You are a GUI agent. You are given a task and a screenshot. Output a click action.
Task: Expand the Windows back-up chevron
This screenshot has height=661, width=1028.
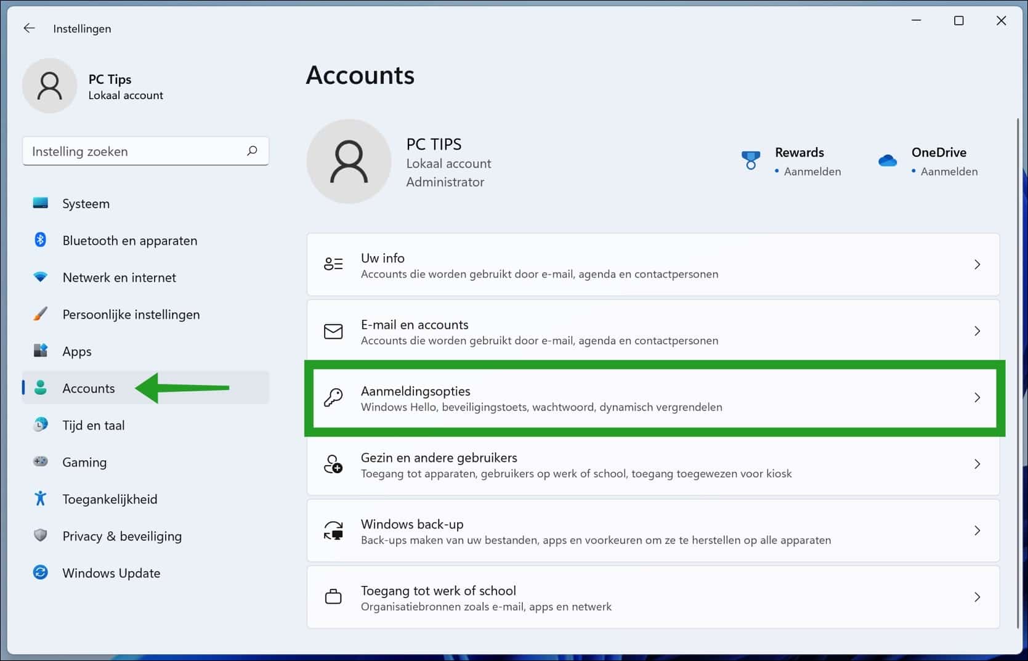point(977,530)
